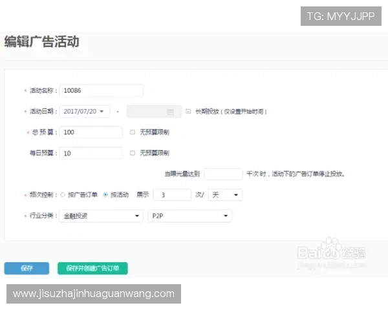Click the 当曝光量达到 label
This screenshot has width=388, height=310.
pos(182,174)
